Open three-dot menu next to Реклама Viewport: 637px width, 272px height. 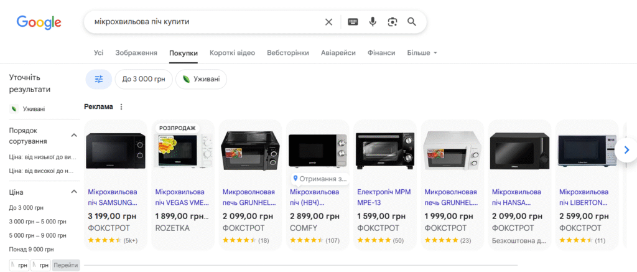121,106
